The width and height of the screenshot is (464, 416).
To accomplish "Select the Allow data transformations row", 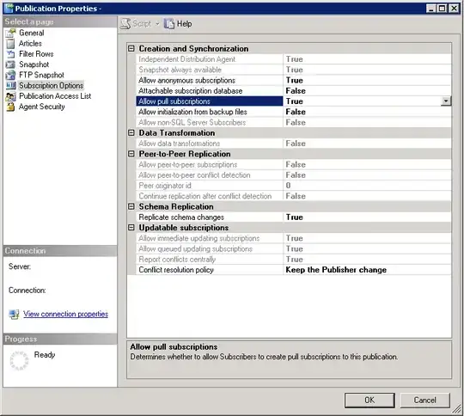I will coord(294,144).
